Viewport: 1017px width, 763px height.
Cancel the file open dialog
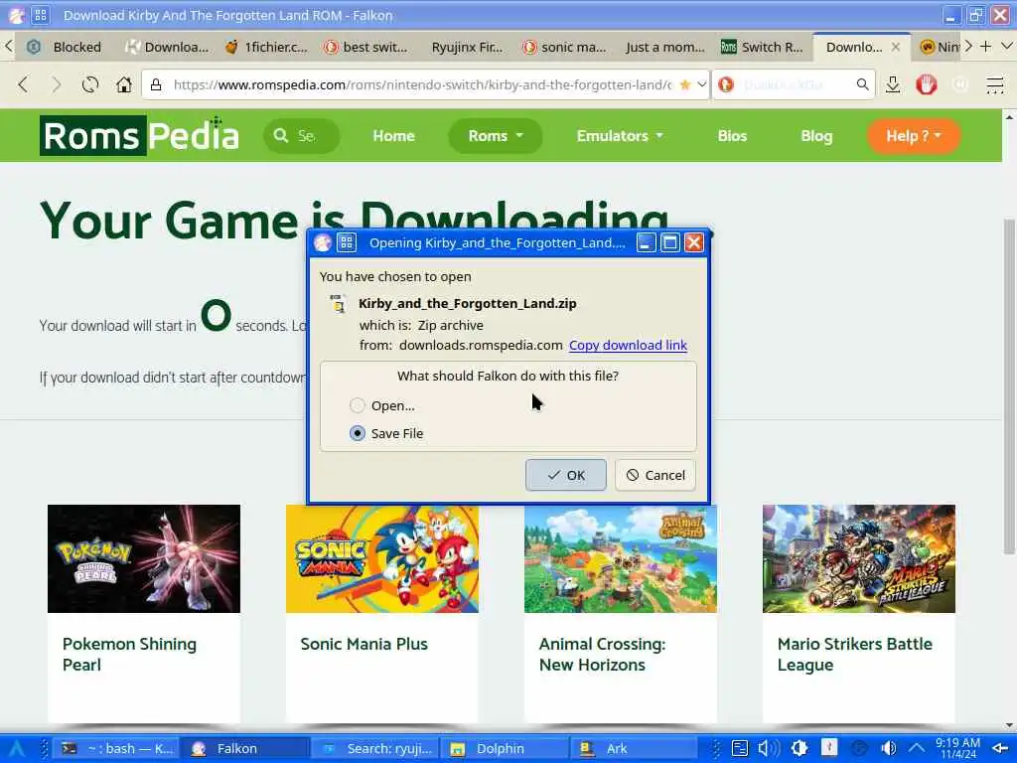[655, 475]
